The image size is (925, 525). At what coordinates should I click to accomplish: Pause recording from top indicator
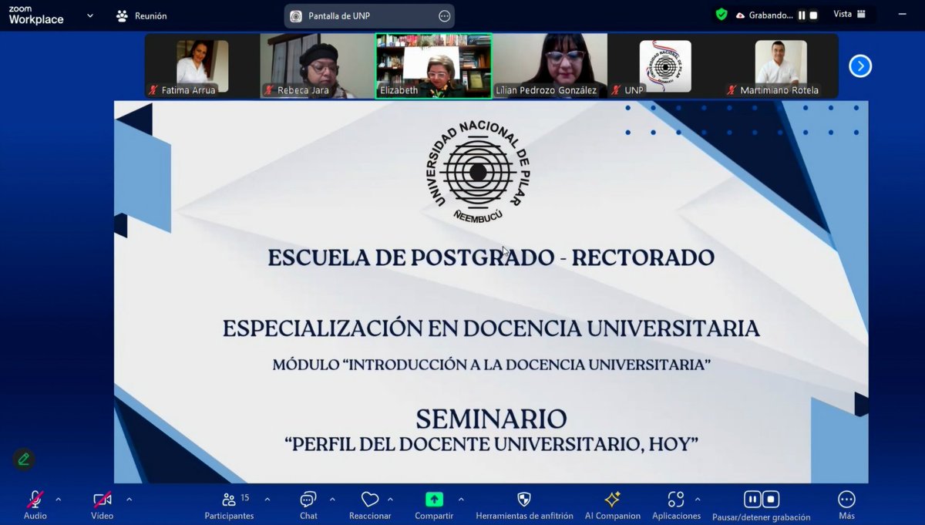[x=802, y=15]
